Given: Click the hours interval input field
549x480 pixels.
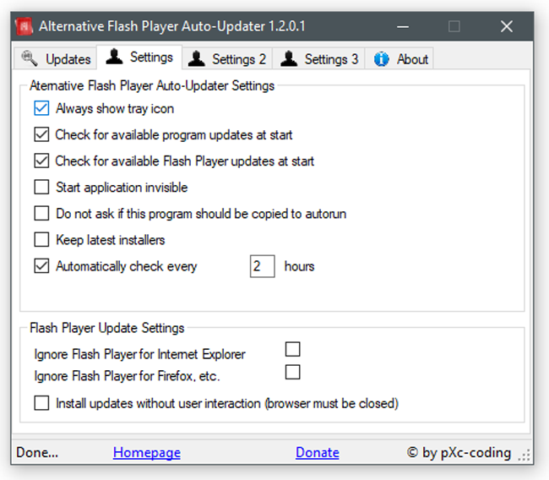Looking at the screenshot, I should coord(262,266).
